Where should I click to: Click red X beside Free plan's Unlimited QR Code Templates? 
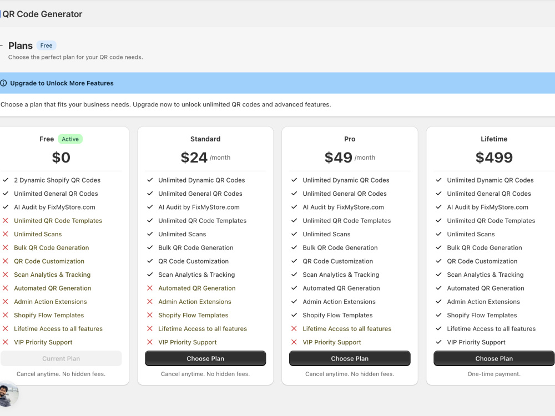(x=6, y=220)
